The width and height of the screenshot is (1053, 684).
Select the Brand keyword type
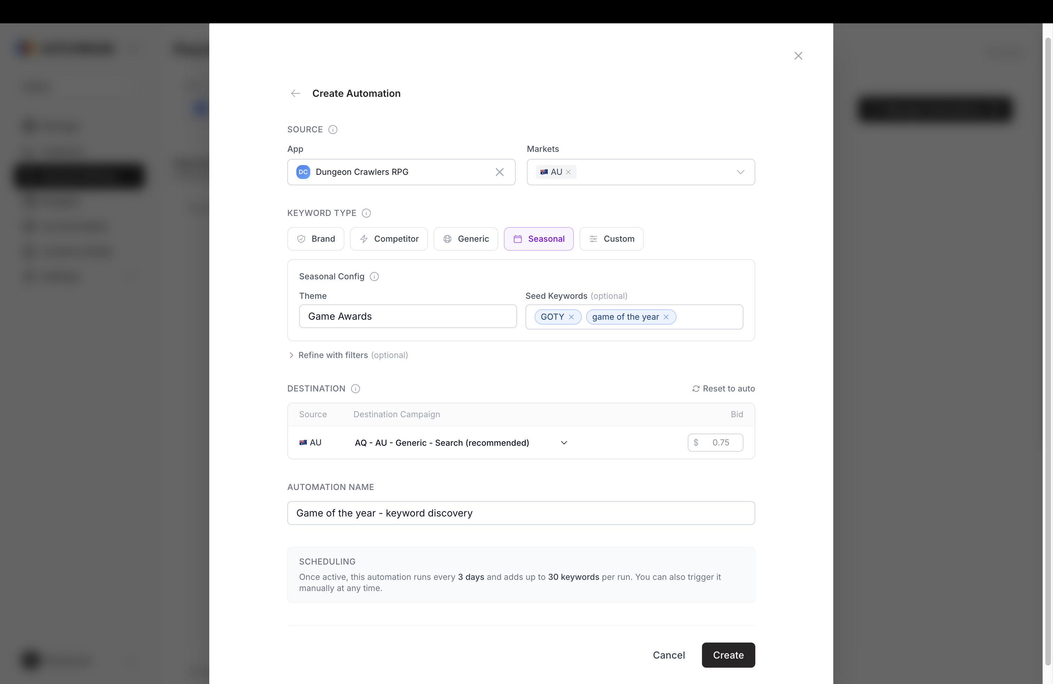point(315,239)
